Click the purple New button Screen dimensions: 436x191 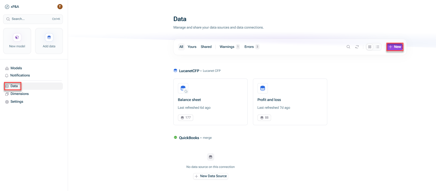click(395, 47)
